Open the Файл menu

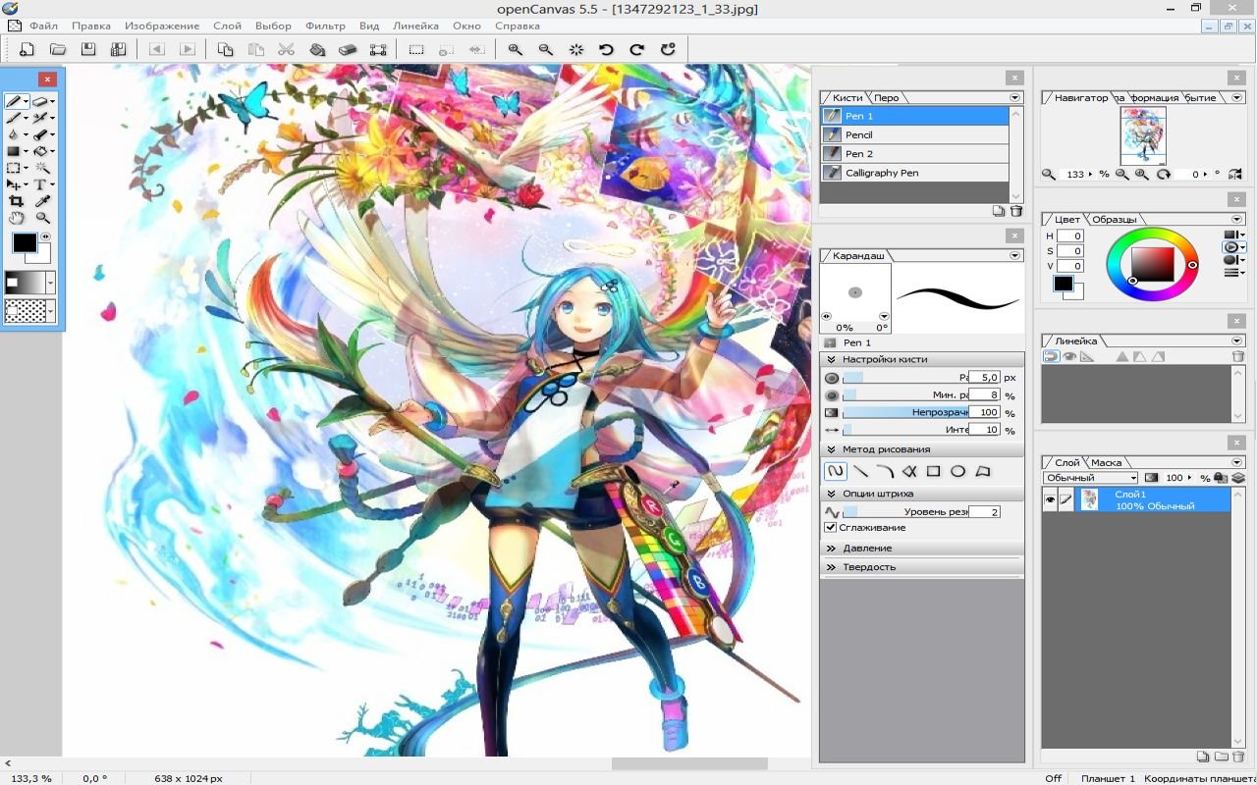[43, 26]
